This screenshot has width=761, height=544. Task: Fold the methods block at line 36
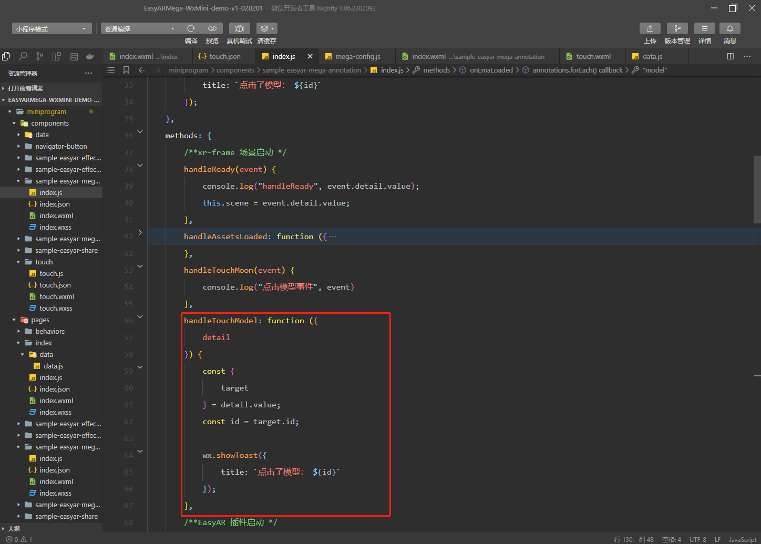140,131
